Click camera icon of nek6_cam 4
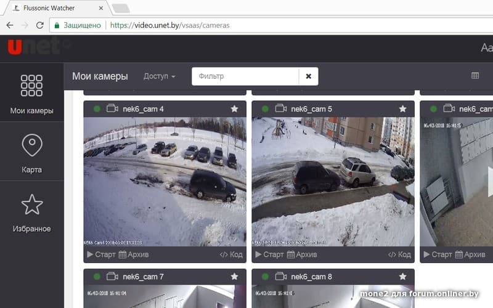Screen dimensions: 493x308 [x=112, y=108]
